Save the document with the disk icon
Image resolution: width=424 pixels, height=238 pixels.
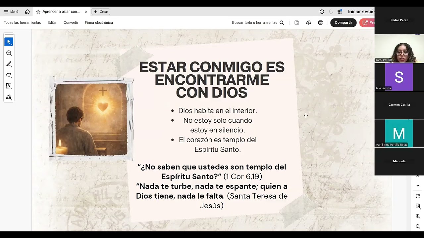tap(297, 22)
